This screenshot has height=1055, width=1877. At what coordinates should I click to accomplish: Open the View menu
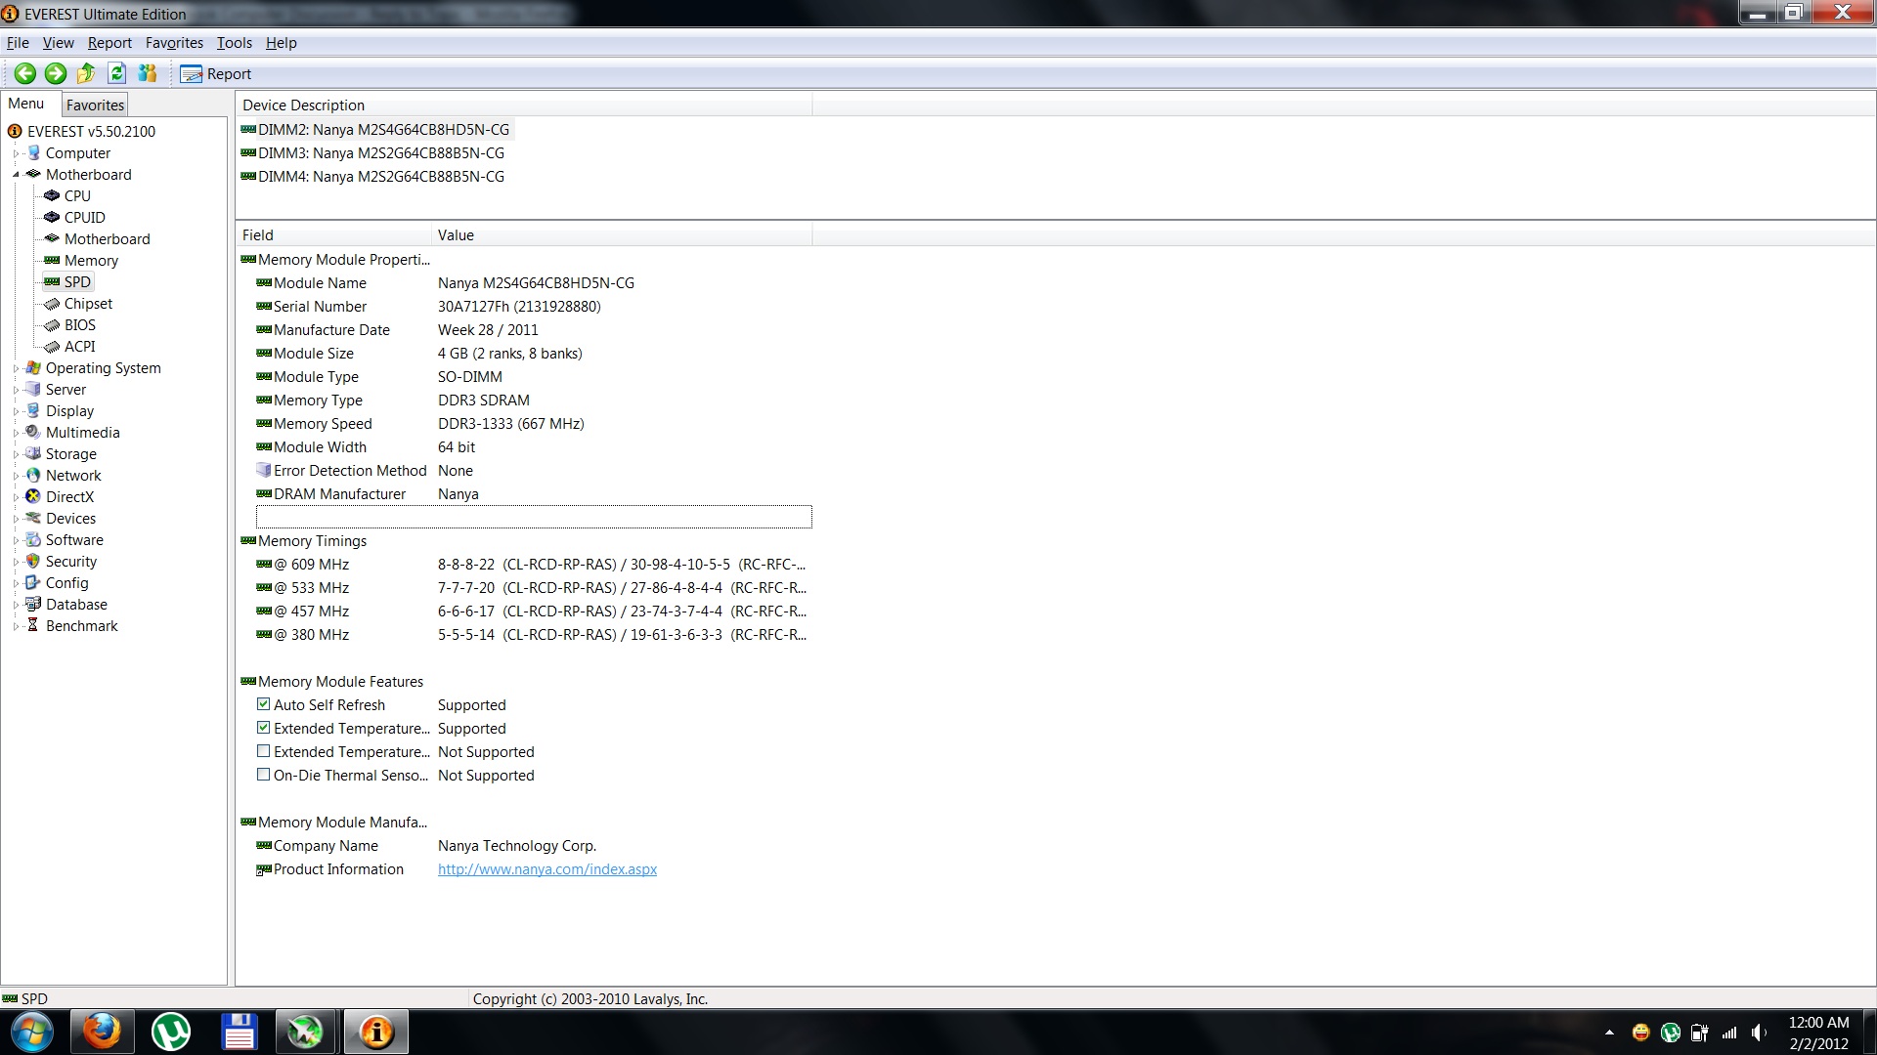coord(59,43)
